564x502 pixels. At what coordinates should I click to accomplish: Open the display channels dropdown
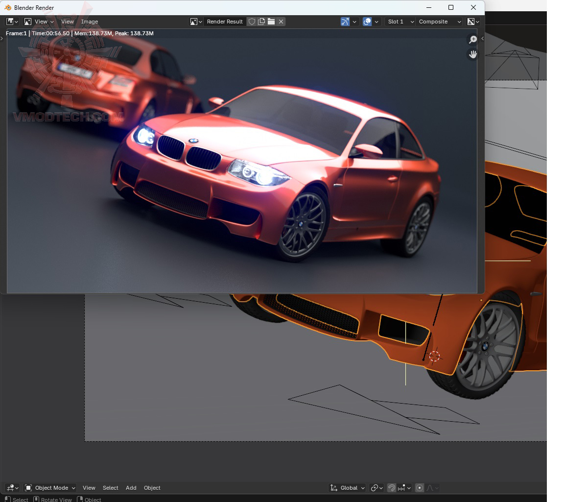tap(473, 22)
